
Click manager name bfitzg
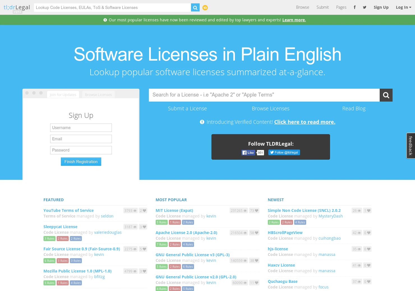pyautogui.click(x=100, y=277)
